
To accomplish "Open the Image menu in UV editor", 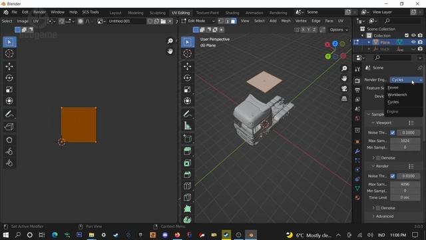I will point(23,21).
